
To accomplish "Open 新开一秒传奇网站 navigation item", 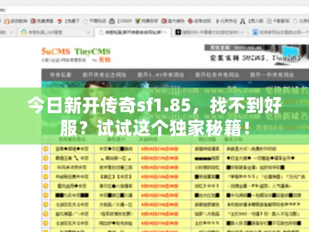I will pos(272,75).
